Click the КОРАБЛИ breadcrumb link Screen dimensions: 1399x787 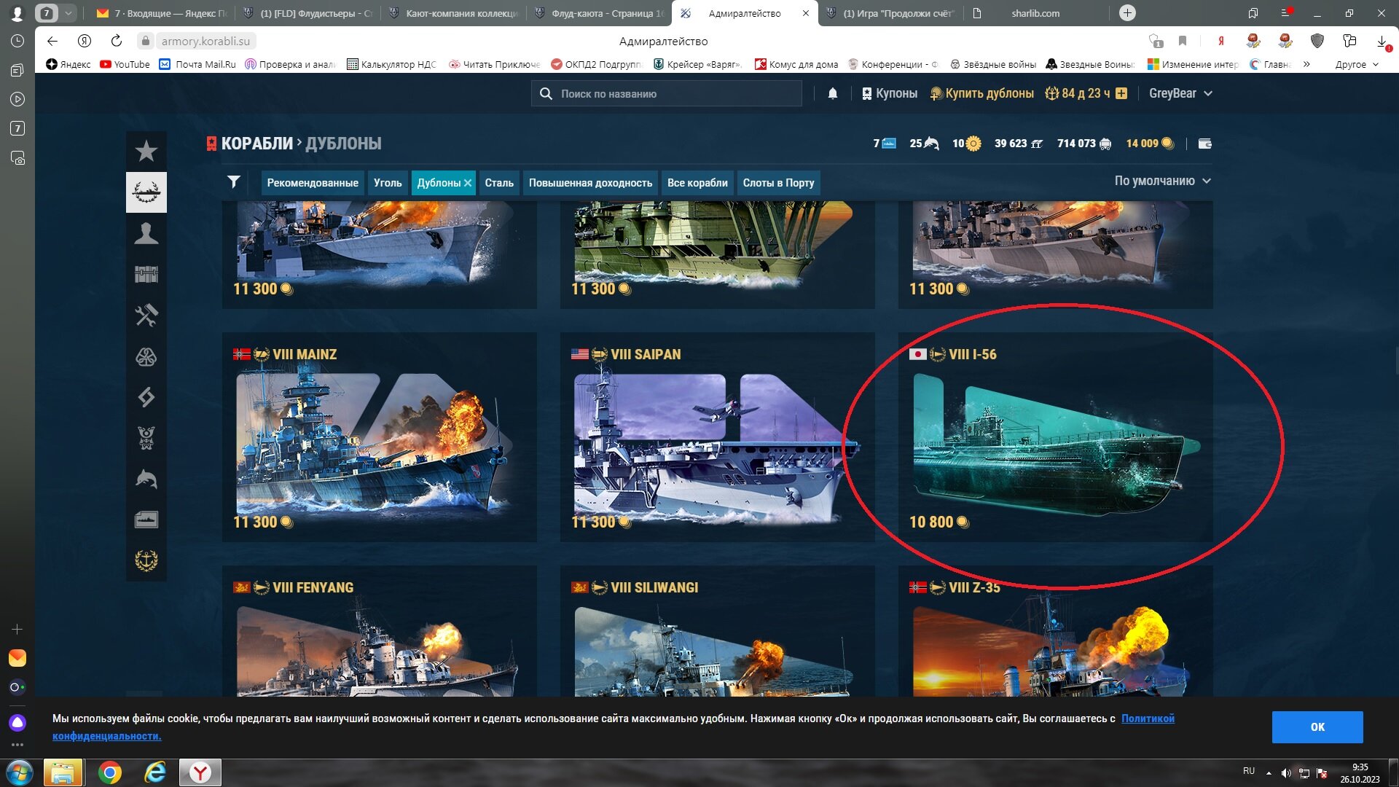tap(257, 144)
